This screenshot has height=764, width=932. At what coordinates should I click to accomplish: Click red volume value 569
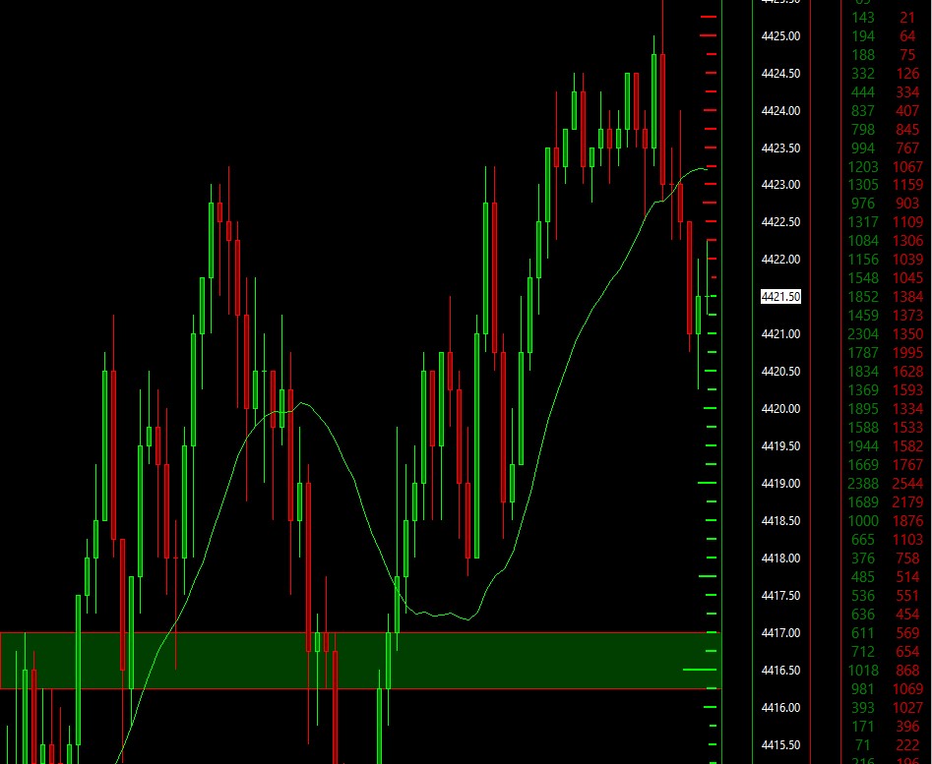[907, 633]
